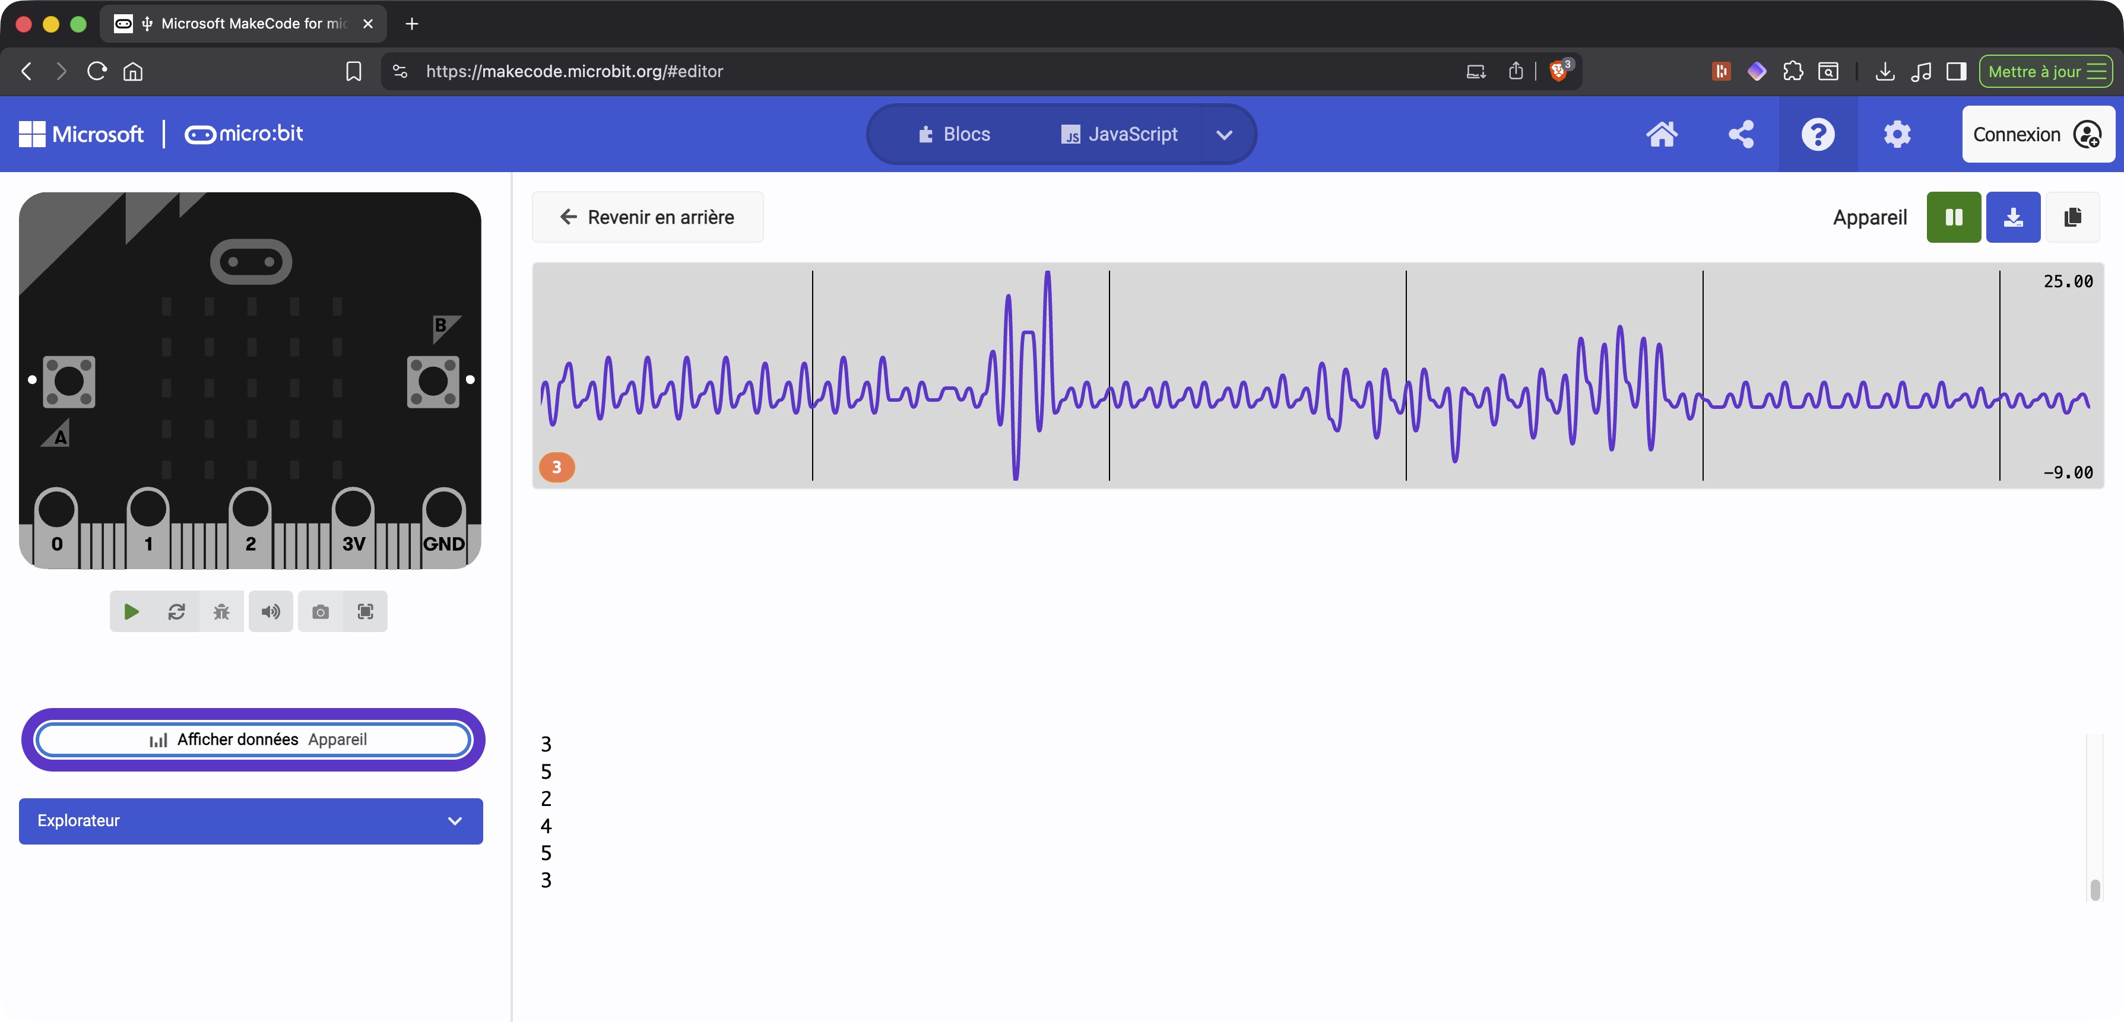Viewport: 2124px width, 1022px height.
Task: Mute the simulator sound
Action: pos(271,611)
